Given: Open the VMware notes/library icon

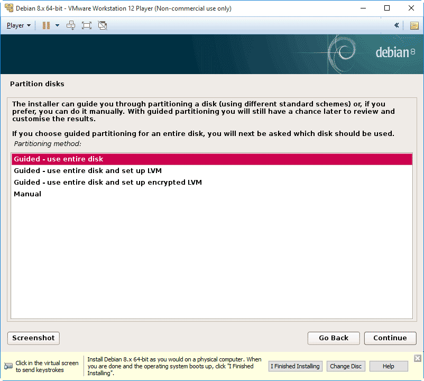Looking at the screenshot, I should (414, 25).
